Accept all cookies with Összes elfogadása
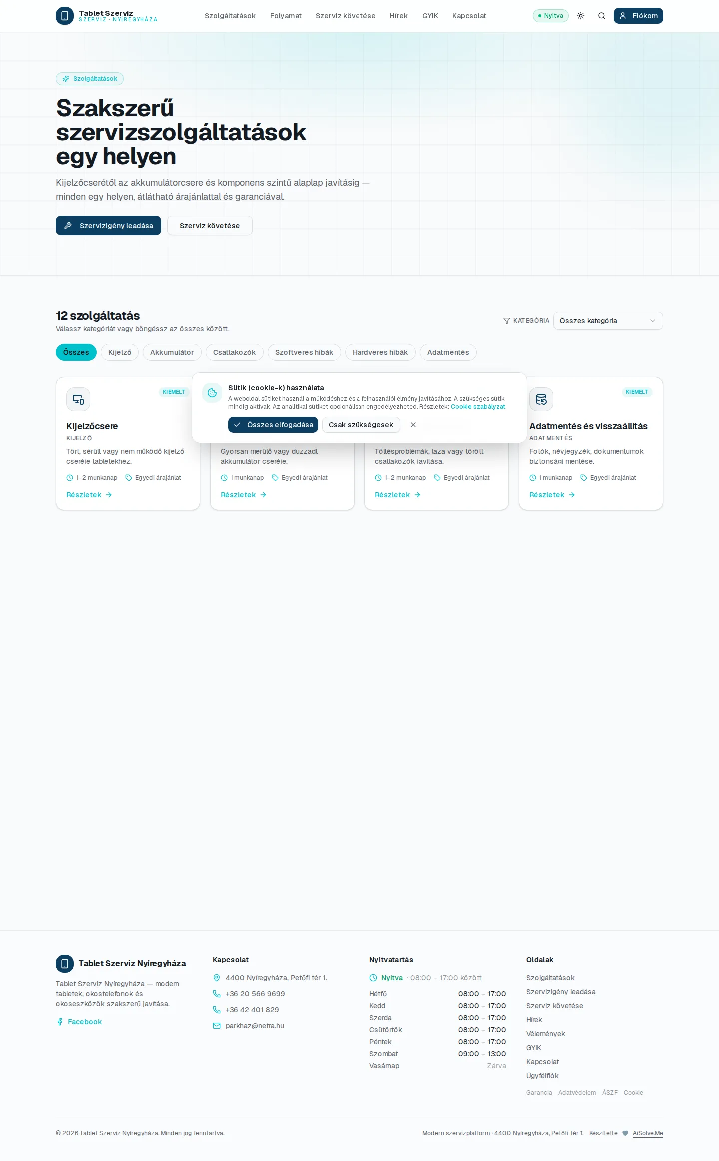The image size is (719, 1161). pyautogui.click(x=273, y=425)
